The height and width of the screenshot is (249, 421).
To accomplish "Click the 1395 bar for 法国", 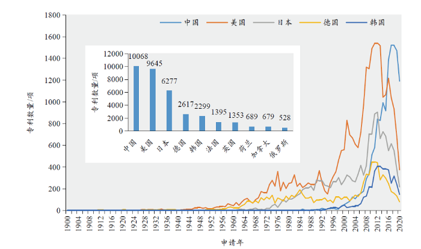I will (219, 126).
